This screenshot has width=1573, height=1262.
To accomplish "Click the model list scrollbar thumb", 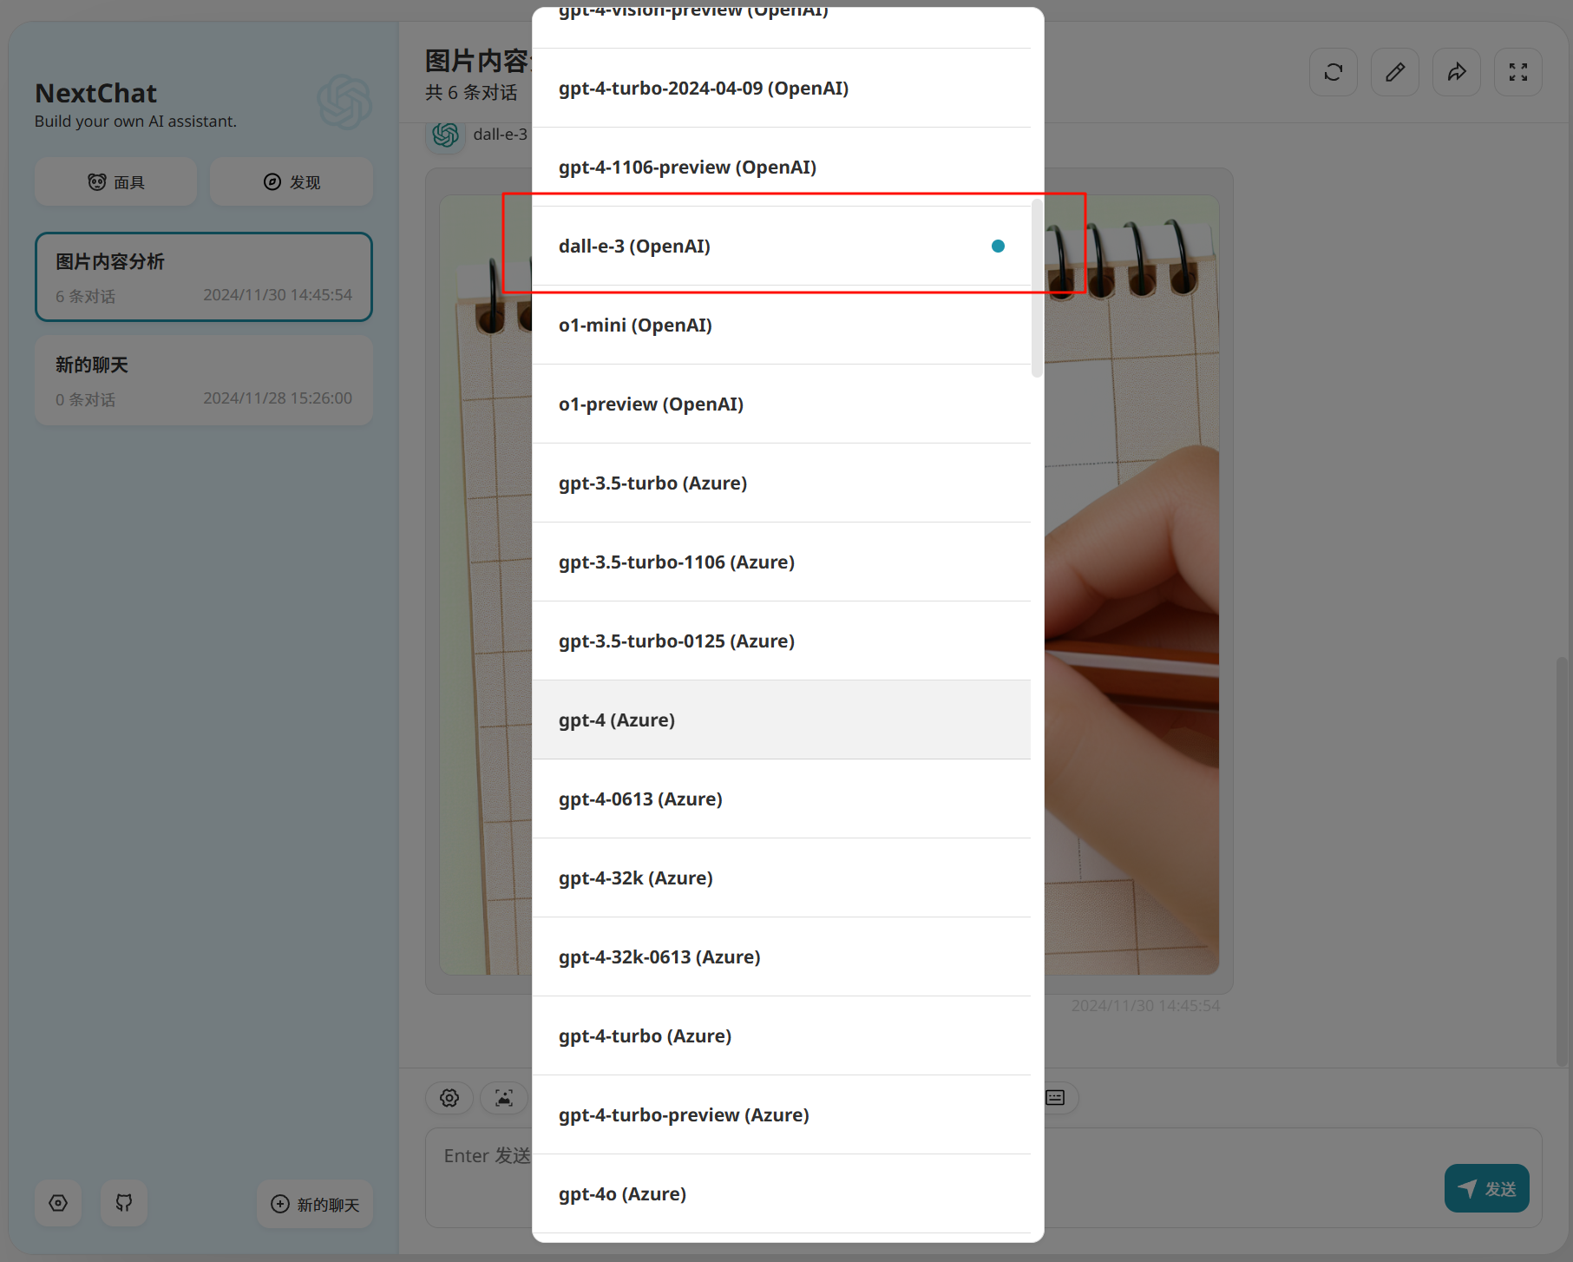I will point(1037,288).
